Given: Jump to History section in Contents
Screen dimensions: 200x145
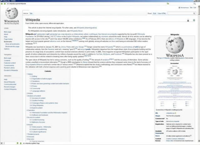Looking at the screenshot, I should click(30, 93).
